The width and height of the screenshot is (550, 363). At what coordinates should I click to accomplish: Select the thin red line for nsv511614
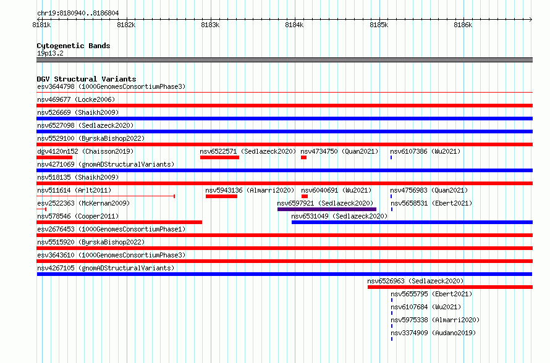106,196
